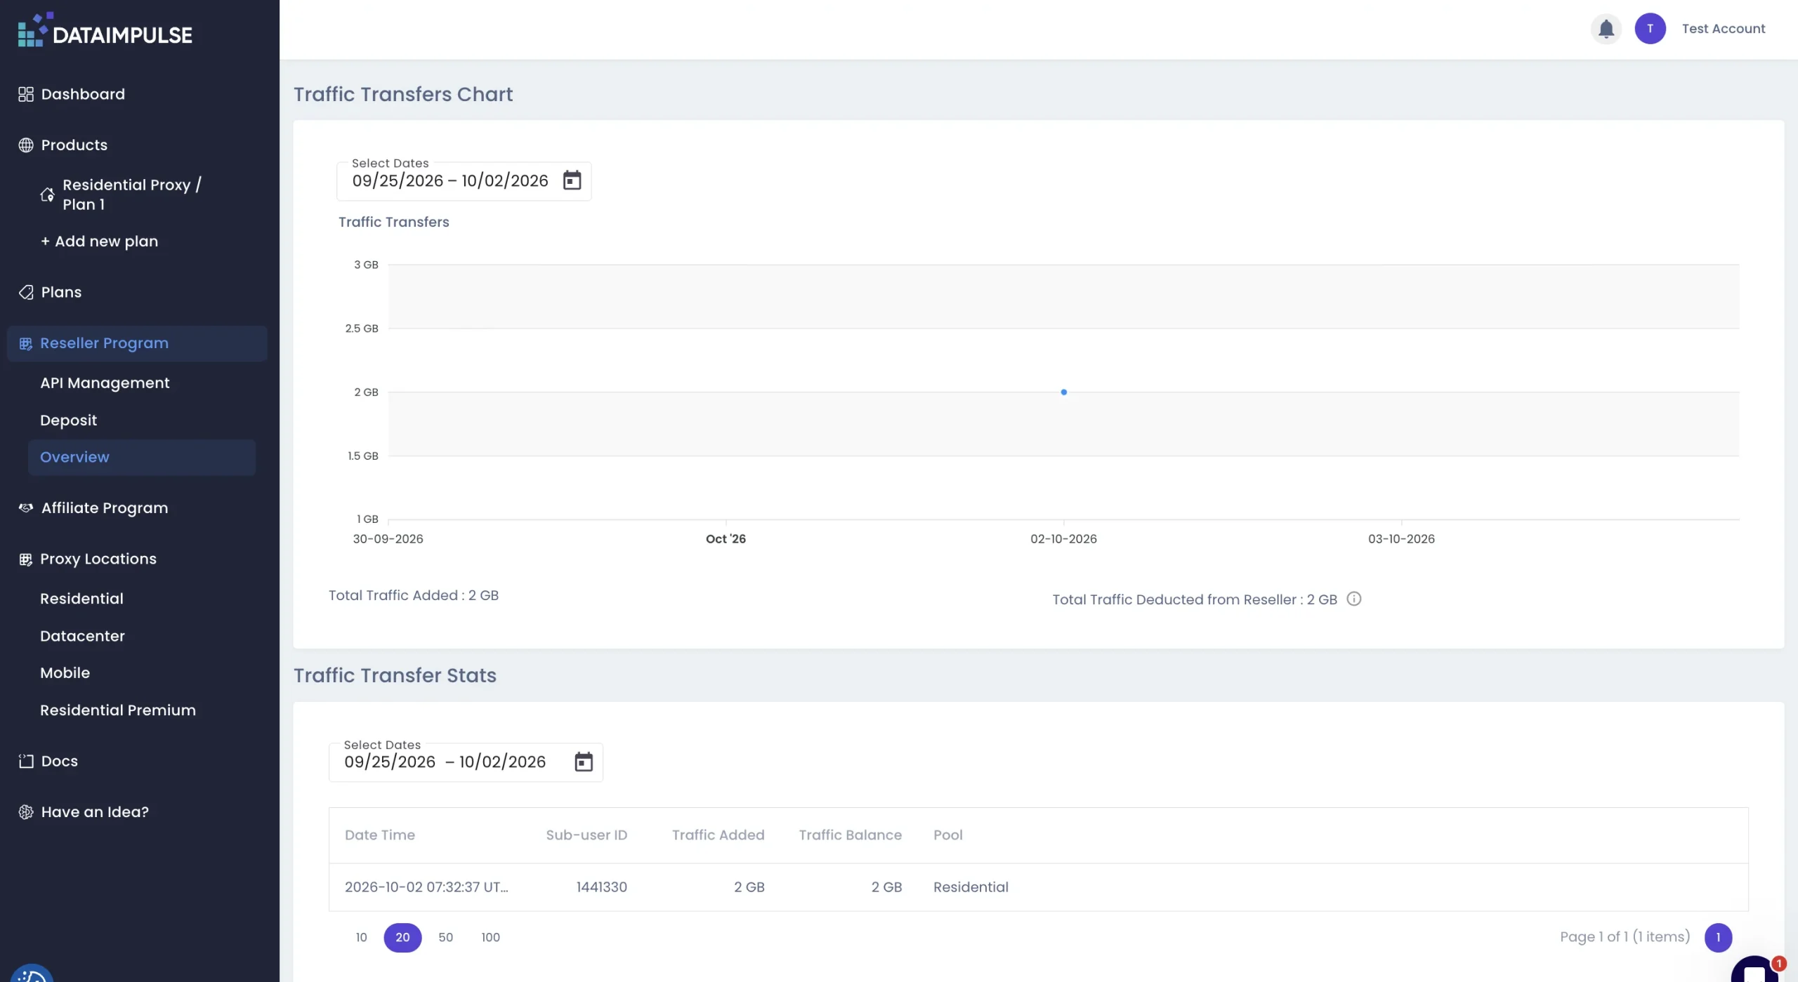
Task: Sort by Traffic Added column header
Action: pos(718,835)
